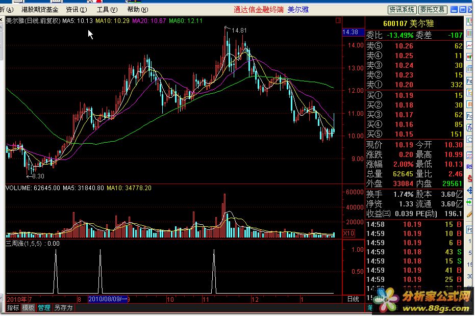Click the F10 info sidebar icon
Image resolution: width=475 pixels, height=316 pixels.
469,81
